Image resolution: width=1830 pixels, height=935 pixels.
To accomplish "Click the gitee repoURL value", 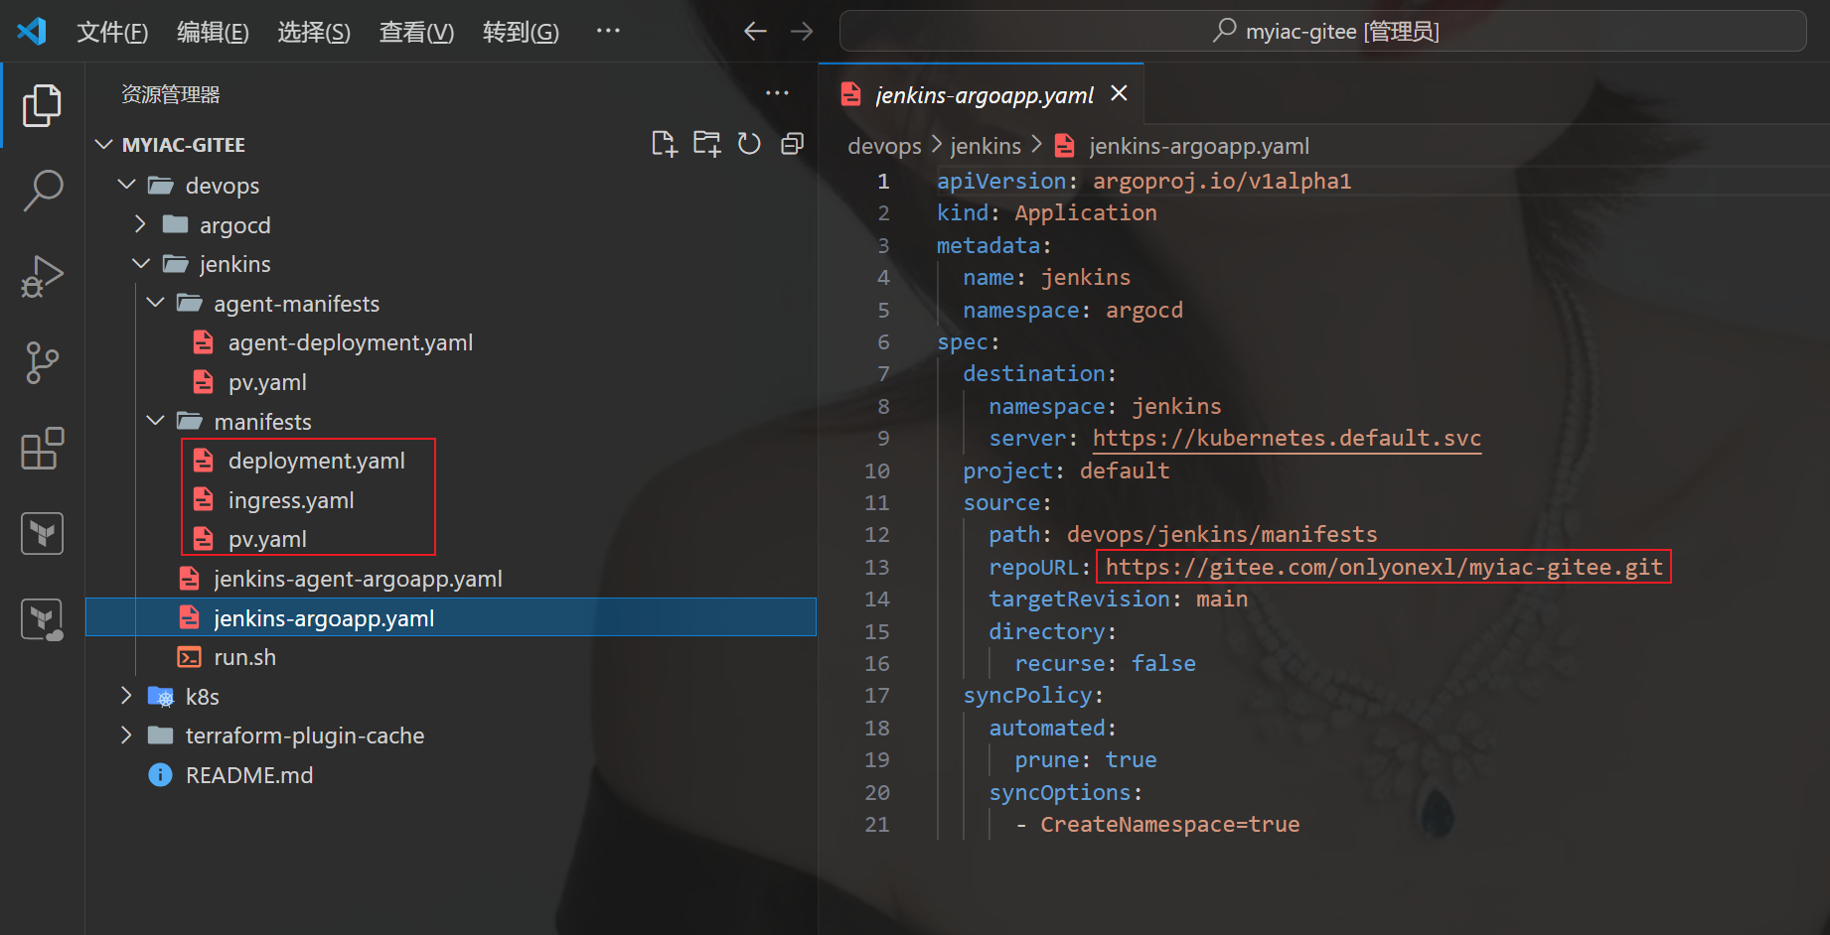I will [1384, 567].
